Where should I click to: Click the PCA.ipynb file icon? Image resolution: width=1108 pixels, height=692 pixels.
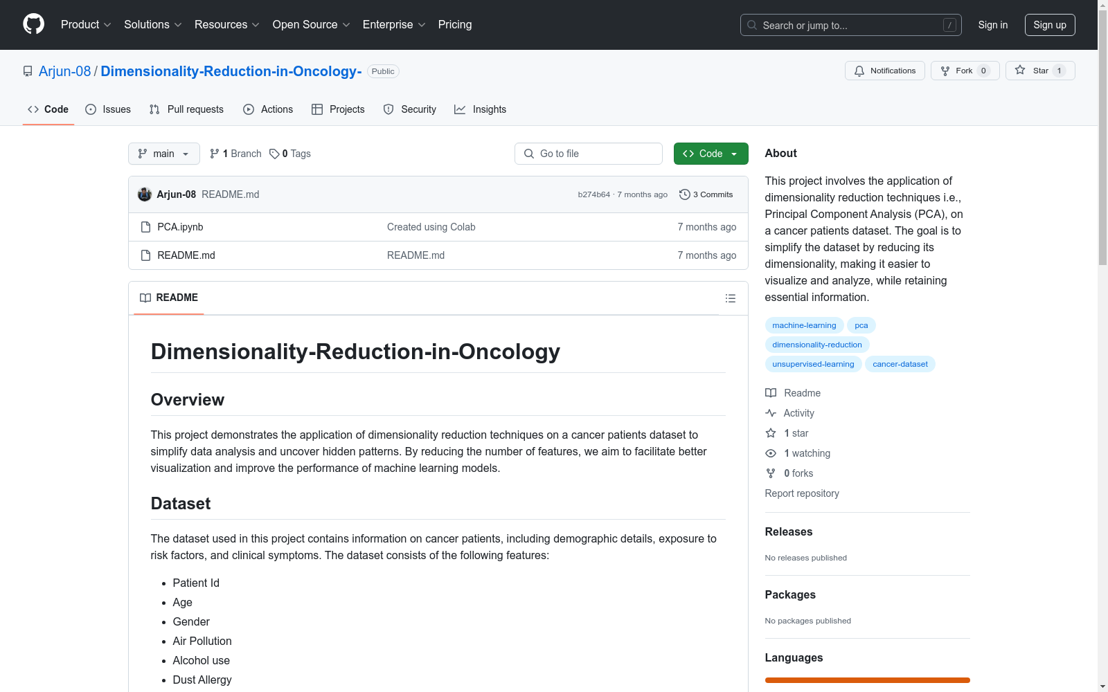(x=145, y=227)
